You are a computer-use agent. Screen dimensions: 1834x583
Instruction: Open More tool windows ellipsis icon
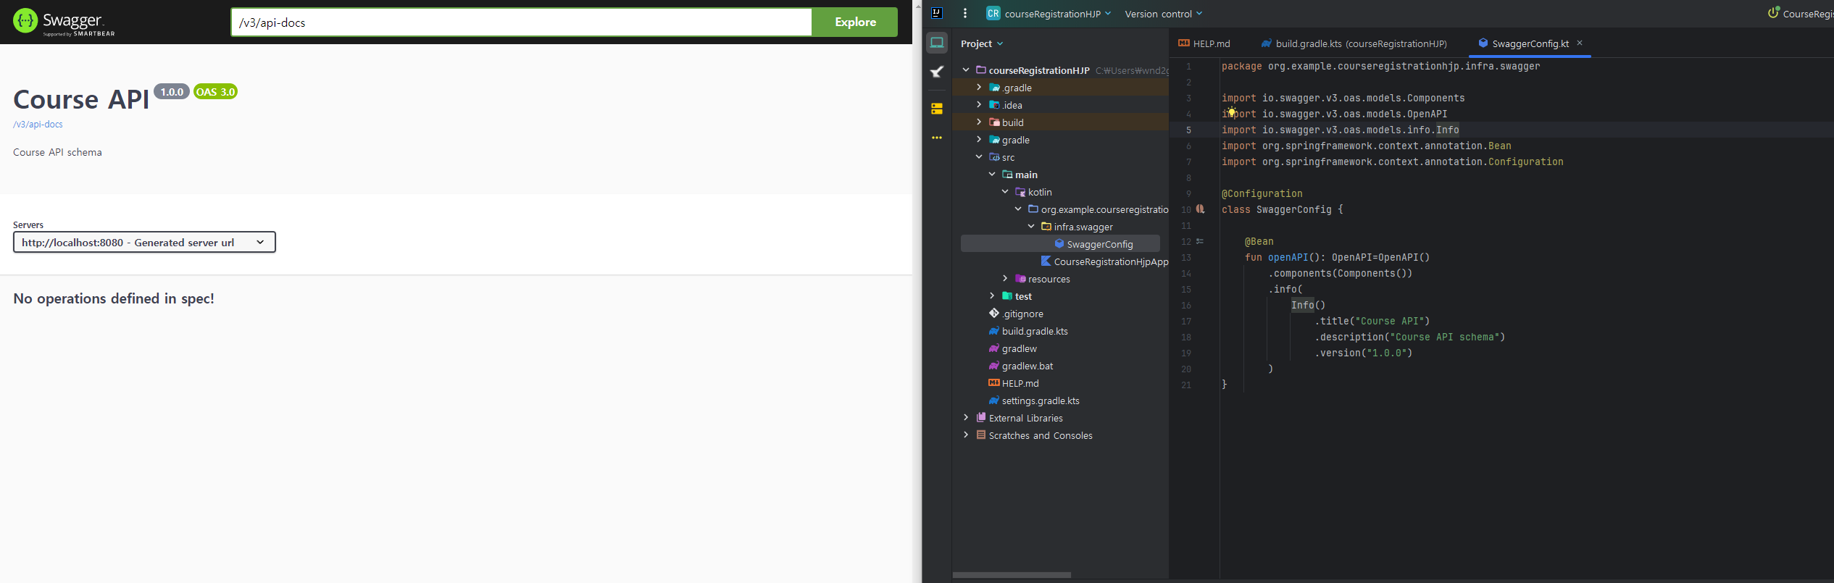click(937, 138)
